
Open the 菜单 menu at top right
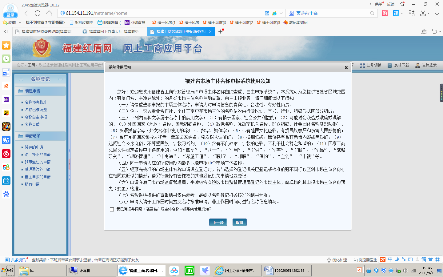pyautogui.click(x=378, y=4)
